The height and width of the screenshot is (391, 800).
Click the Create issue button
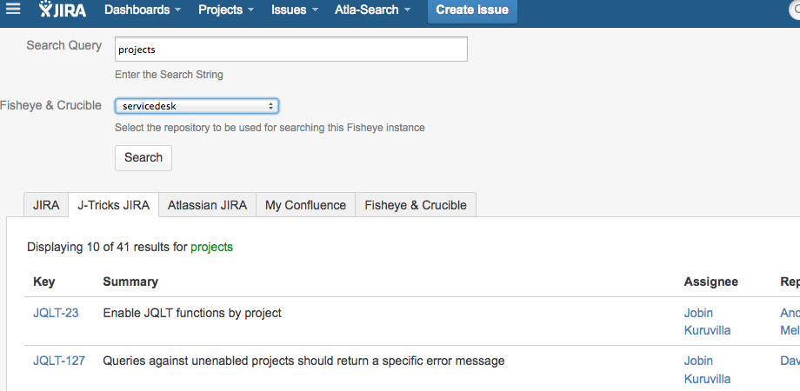[472, 10]
